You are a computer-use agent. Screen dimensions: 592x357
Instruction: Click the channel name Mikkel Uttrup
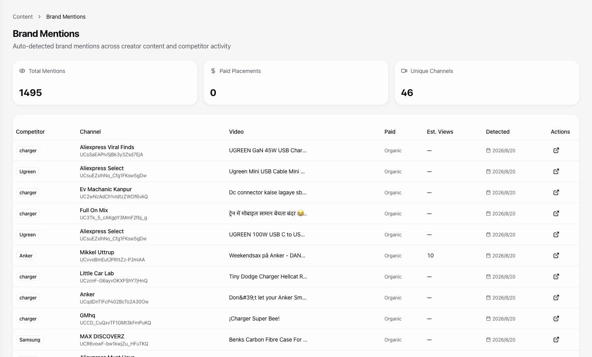coord(97,252)
